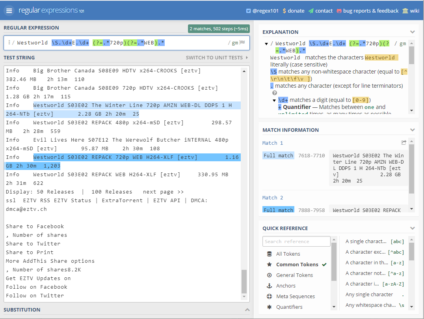Collapse the Quick Reference panel chevron

tap(412, 228)
